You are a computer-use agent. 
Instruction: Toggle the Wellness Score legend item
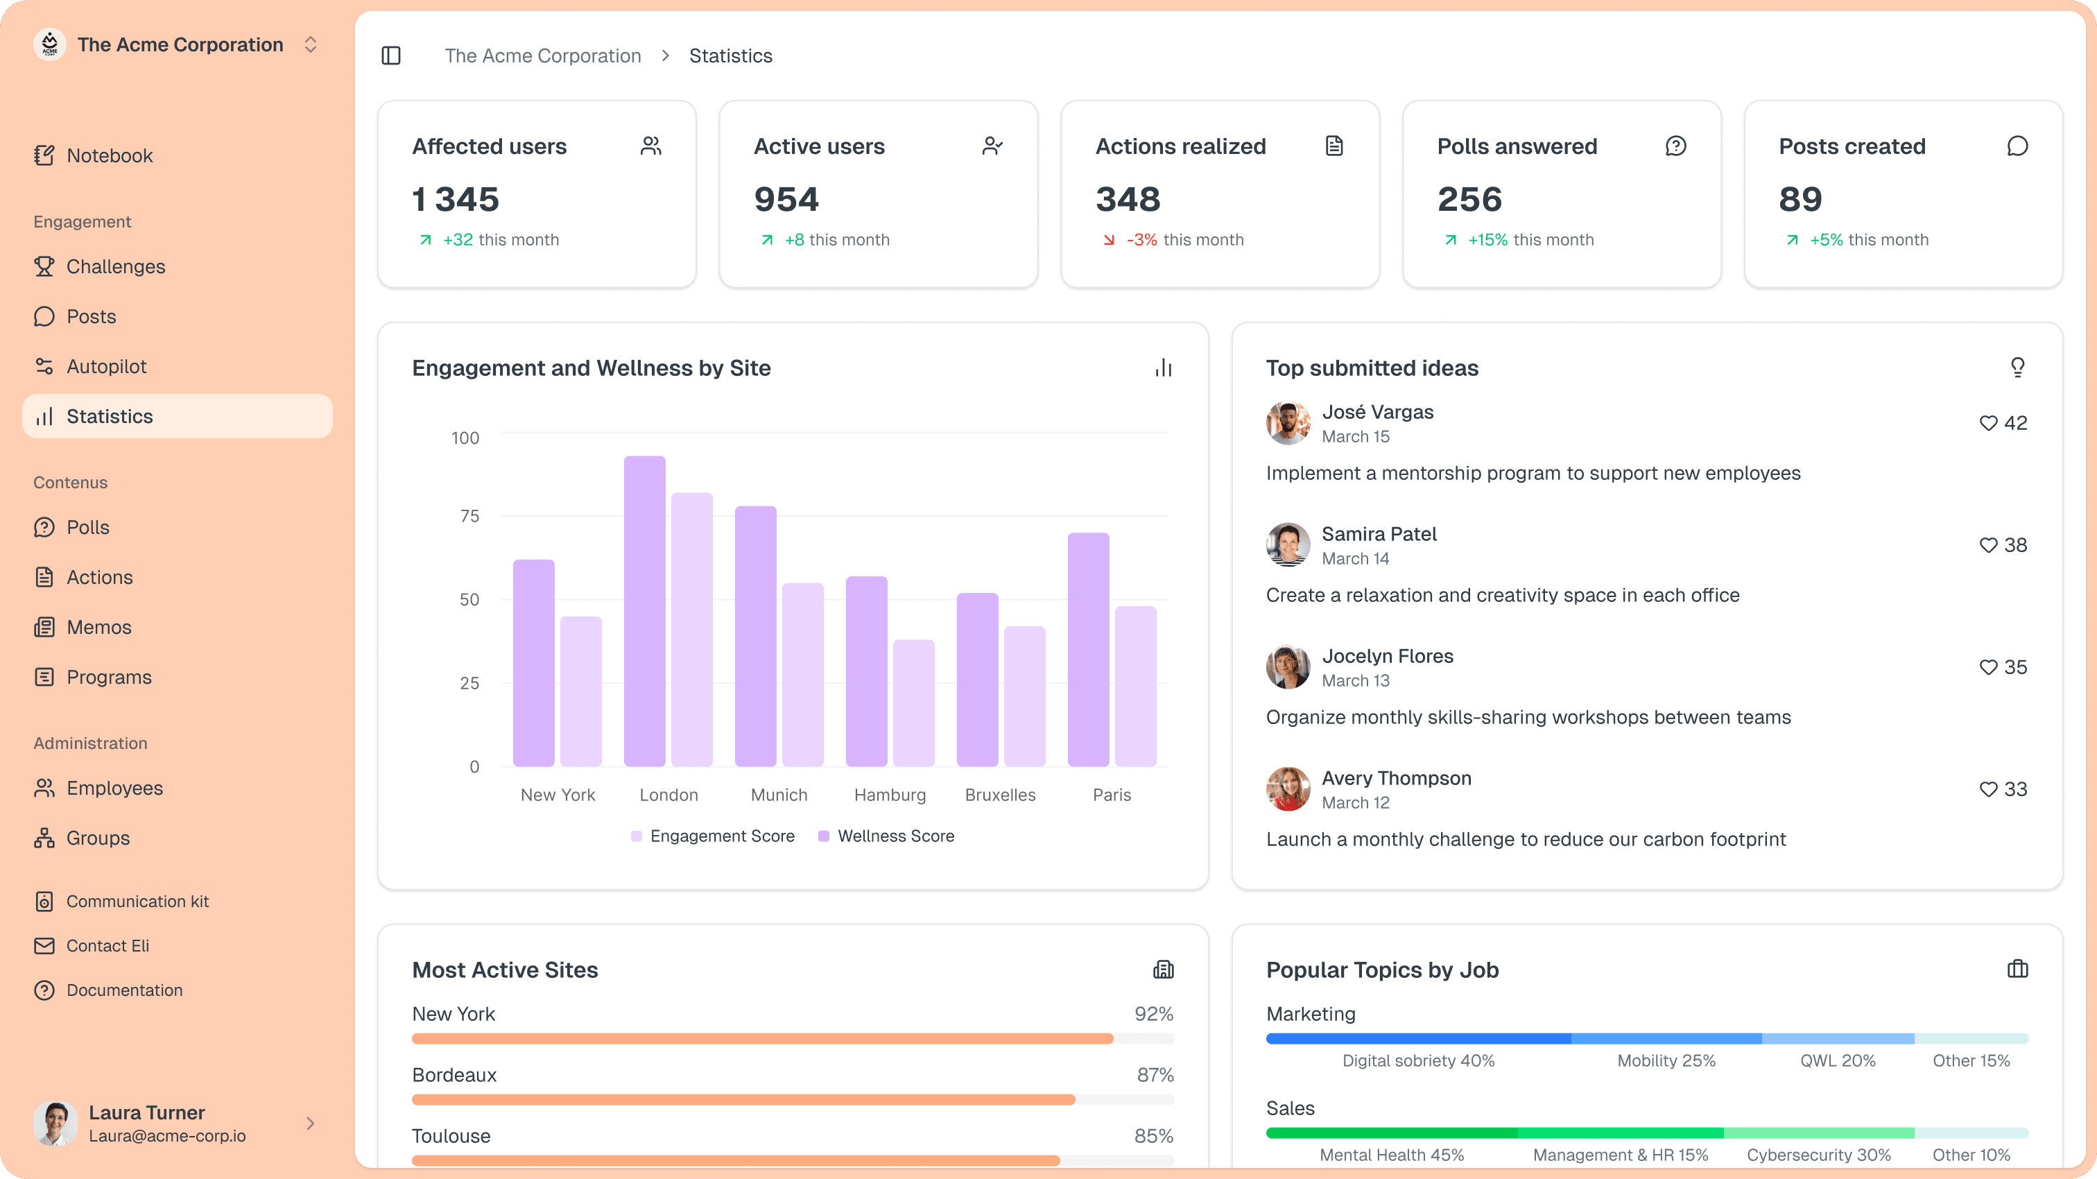(x=886, y=836)
